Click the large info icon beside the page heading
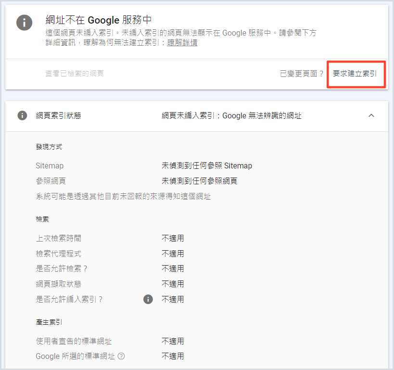Viewport: 394px width, 370px height. pos(25,23)
